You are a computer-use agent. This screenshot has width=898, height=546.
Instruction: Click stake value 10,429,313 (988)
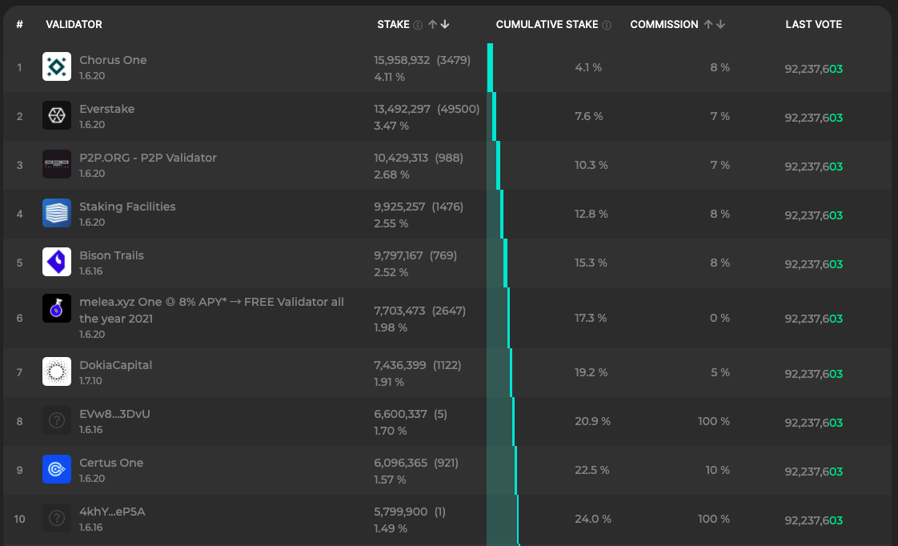click(x=419, y=158)
